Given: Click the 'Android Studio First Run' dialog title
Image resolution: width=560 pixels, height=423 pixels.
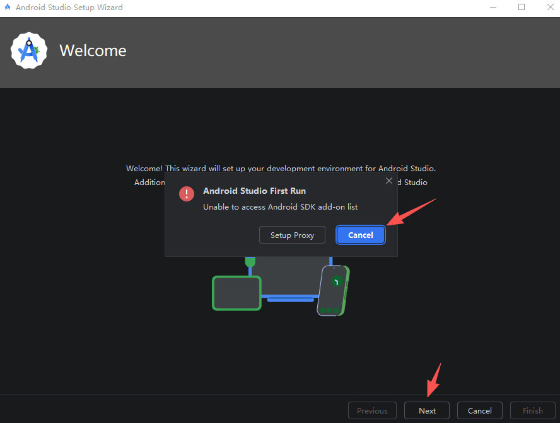Looking at the screenshot, I should (254, 191).
